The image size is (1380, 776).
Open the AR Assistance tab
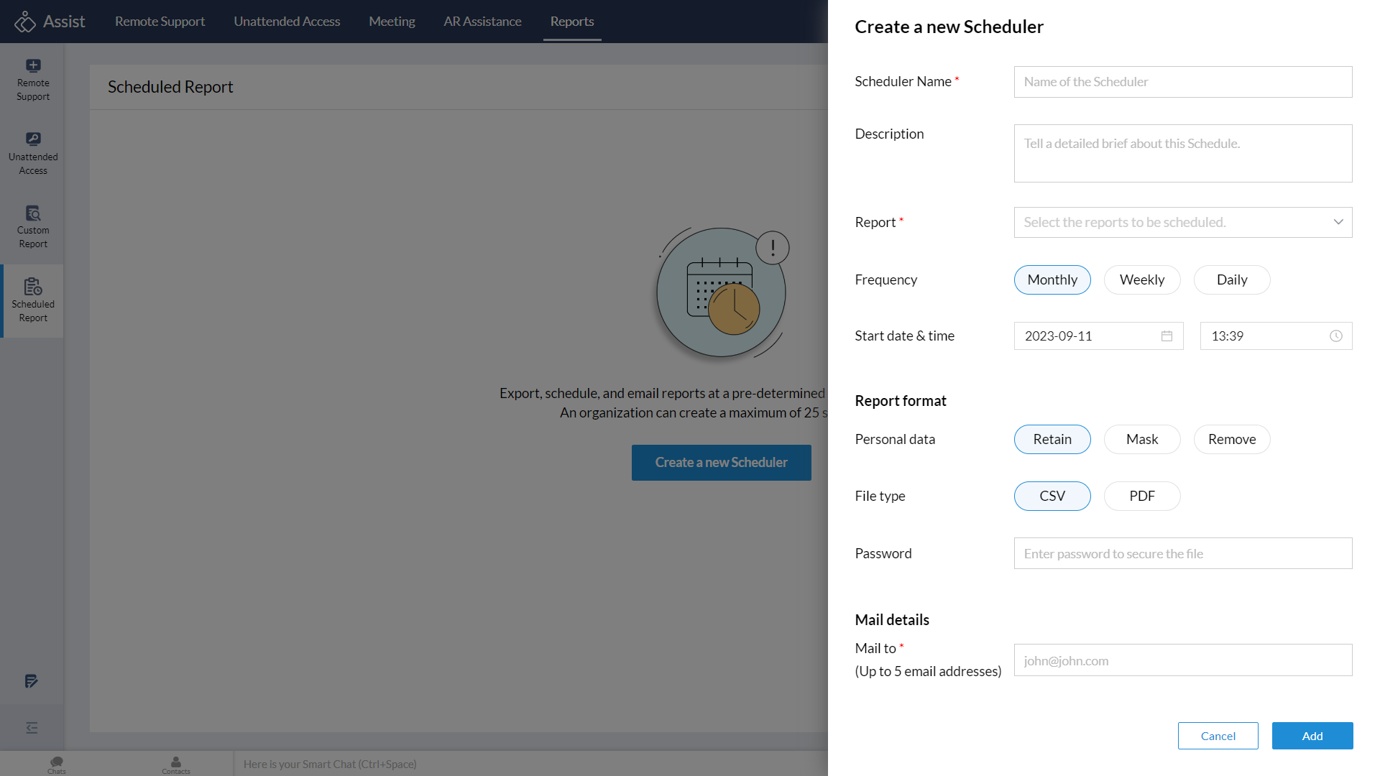[482, 21]
